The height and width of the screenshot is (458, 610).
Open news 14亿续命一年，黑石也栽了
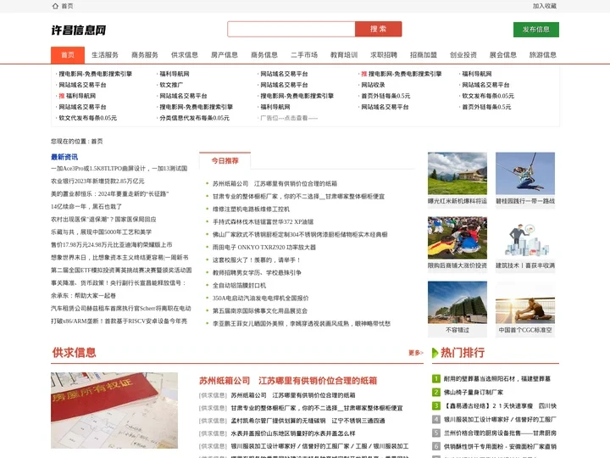(86, 206)
